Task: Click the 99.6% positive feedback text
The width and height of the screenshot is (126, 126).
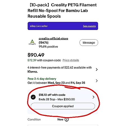Action: tap(48, 46)
